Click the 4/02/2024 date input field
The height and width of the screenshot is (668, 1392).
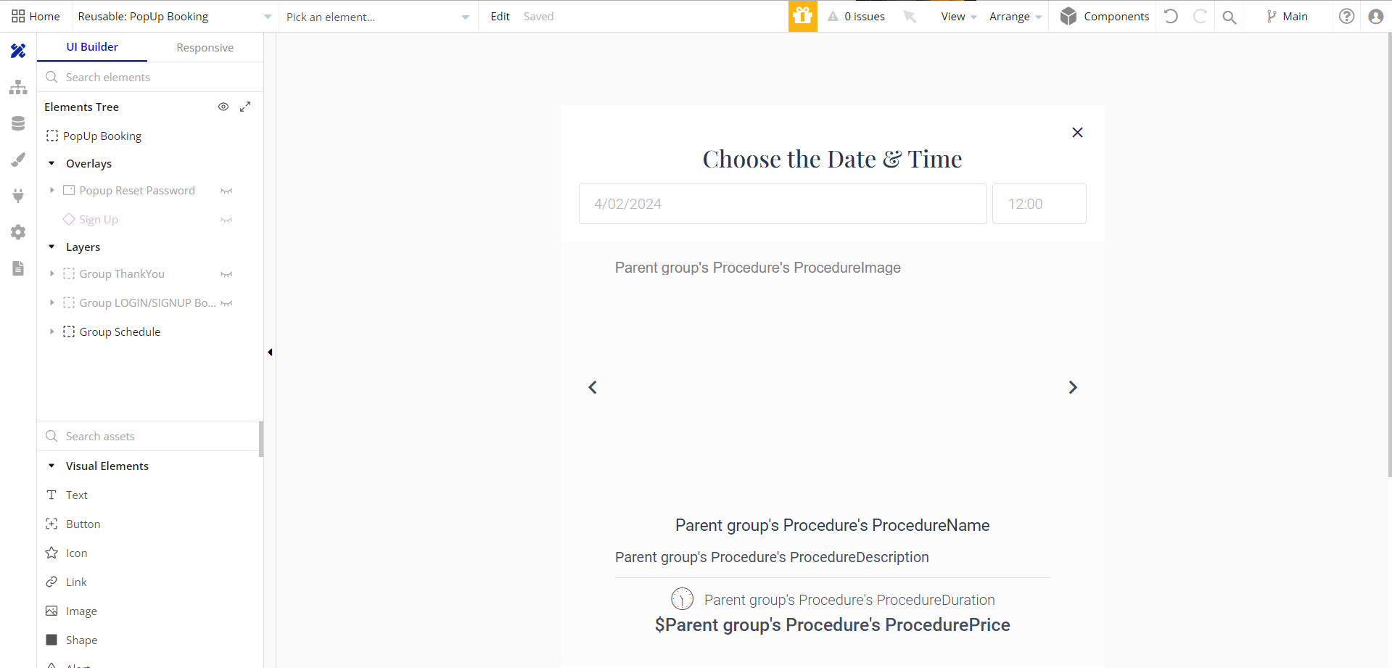tap(783, 204)
